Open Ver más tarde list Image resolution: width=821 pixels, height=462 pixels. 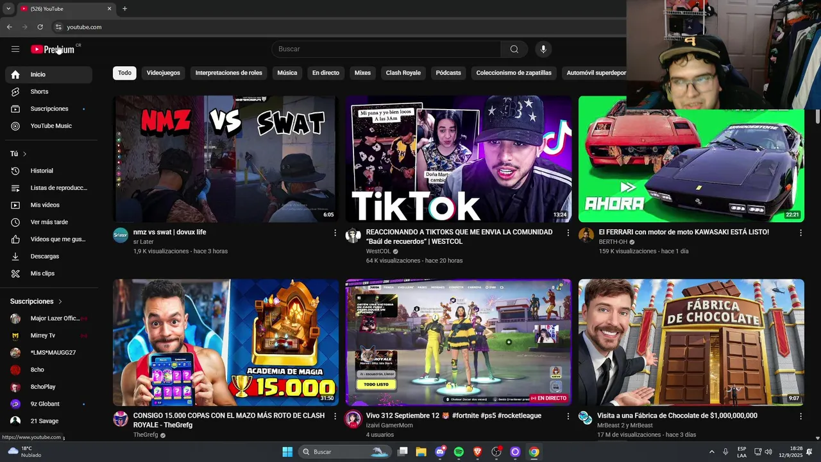(x=49, y=222)
